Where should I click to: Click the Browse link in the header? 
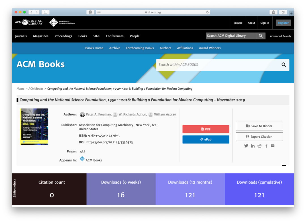[238, 23]
